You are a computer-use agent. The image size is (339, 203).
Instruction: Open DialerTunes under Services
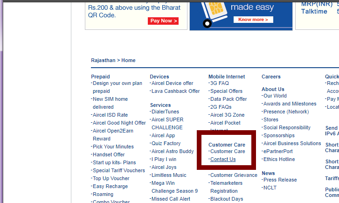click(x=165, y=112)
